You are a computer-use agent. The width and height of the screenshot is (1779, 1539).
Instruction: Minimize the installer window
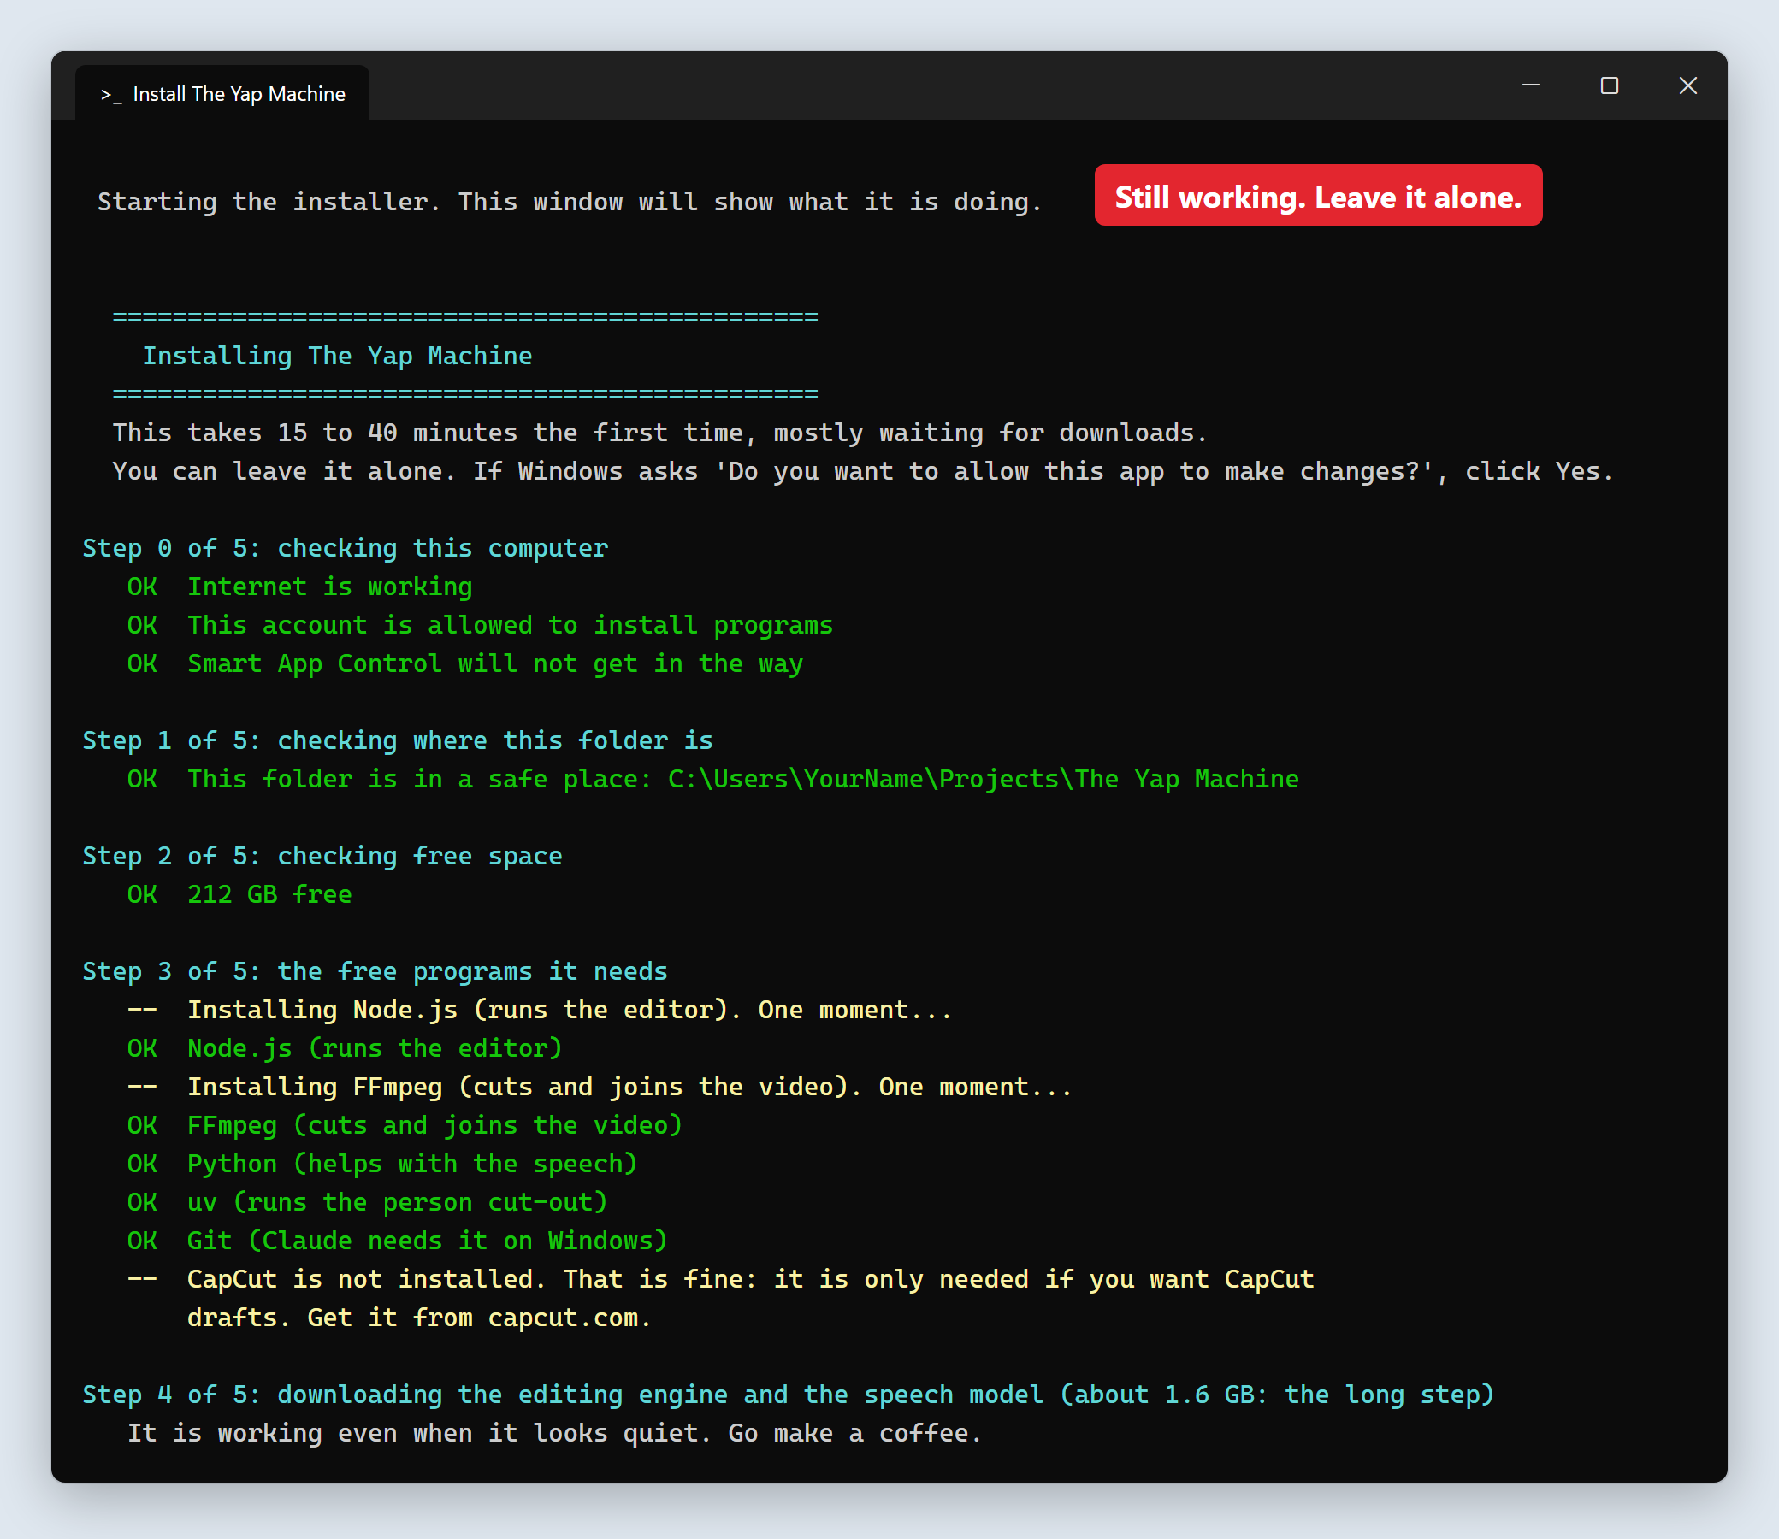[x=1531, y=85]
